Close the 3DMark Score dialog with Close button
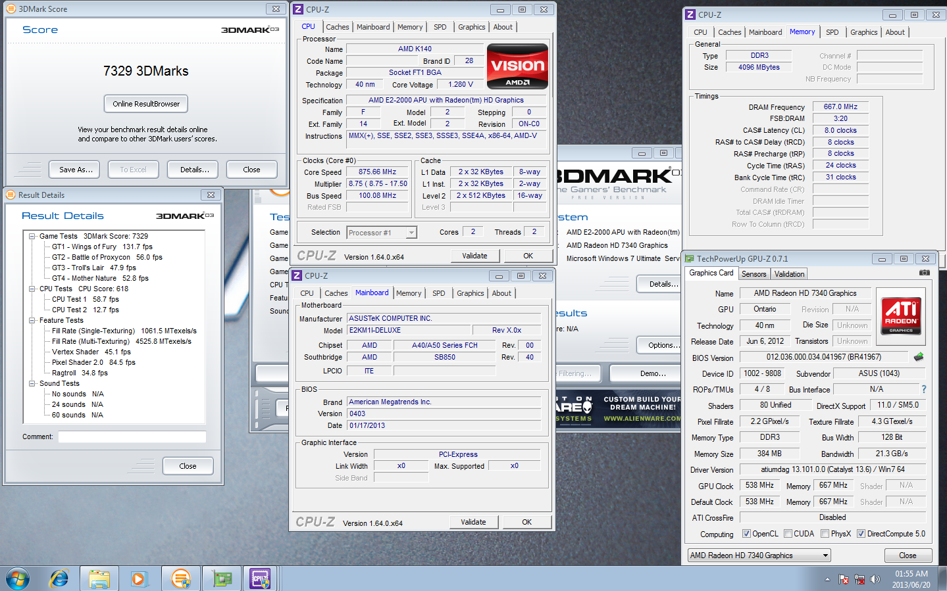Screen dimensions: 947x591 coord(251,170)
